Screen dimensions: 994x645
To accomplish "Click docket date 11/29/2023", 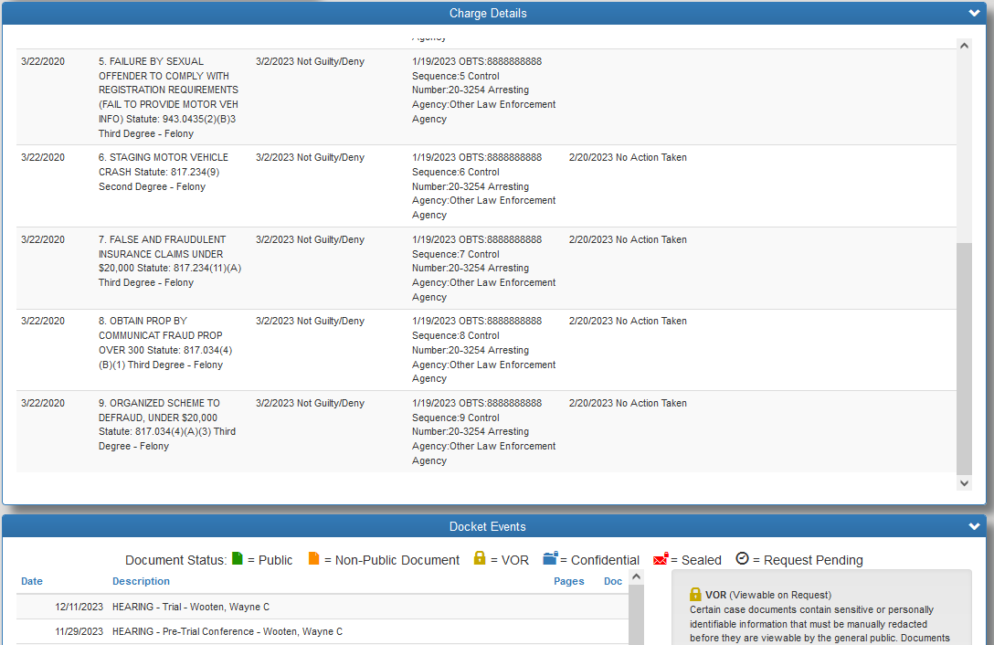I will point(79,631).
